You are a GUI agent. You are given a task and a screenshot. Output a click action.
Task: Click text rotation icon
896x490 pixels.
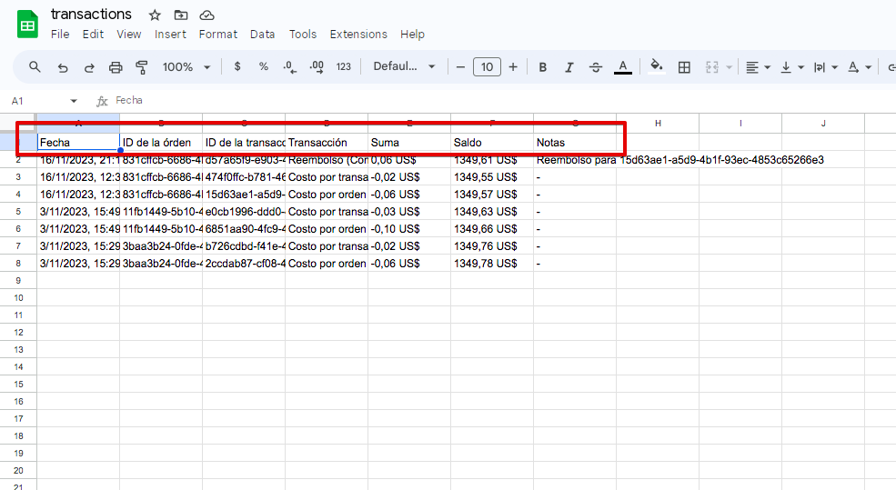tap(853, 67)
